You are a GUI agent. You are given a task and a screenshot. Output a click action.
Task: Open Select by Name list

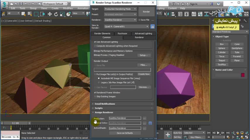(30, 14)
